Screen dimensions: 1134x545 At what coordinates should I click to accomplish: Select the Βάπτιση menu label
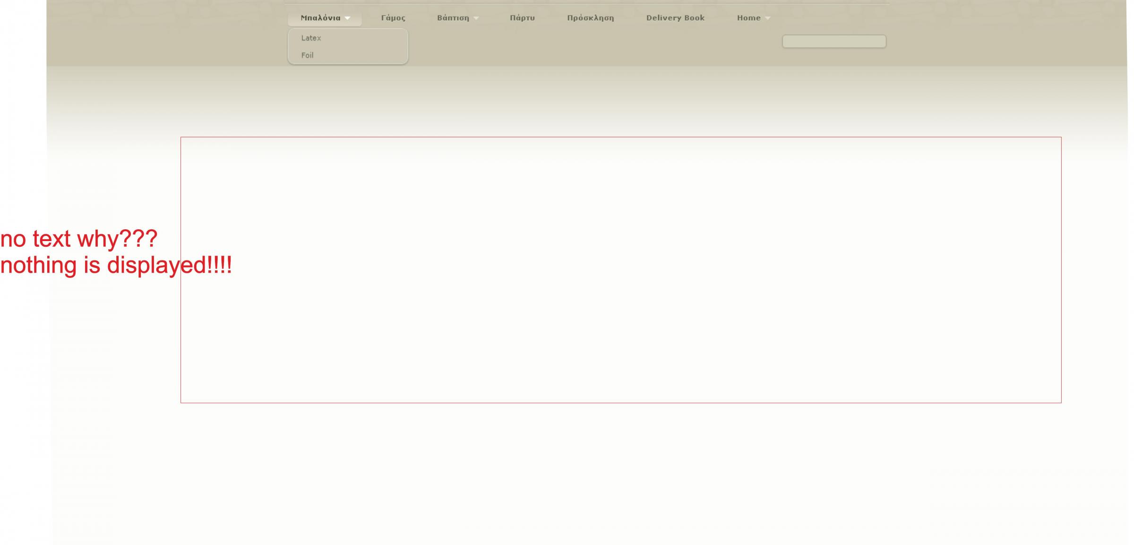click(453, 18)
